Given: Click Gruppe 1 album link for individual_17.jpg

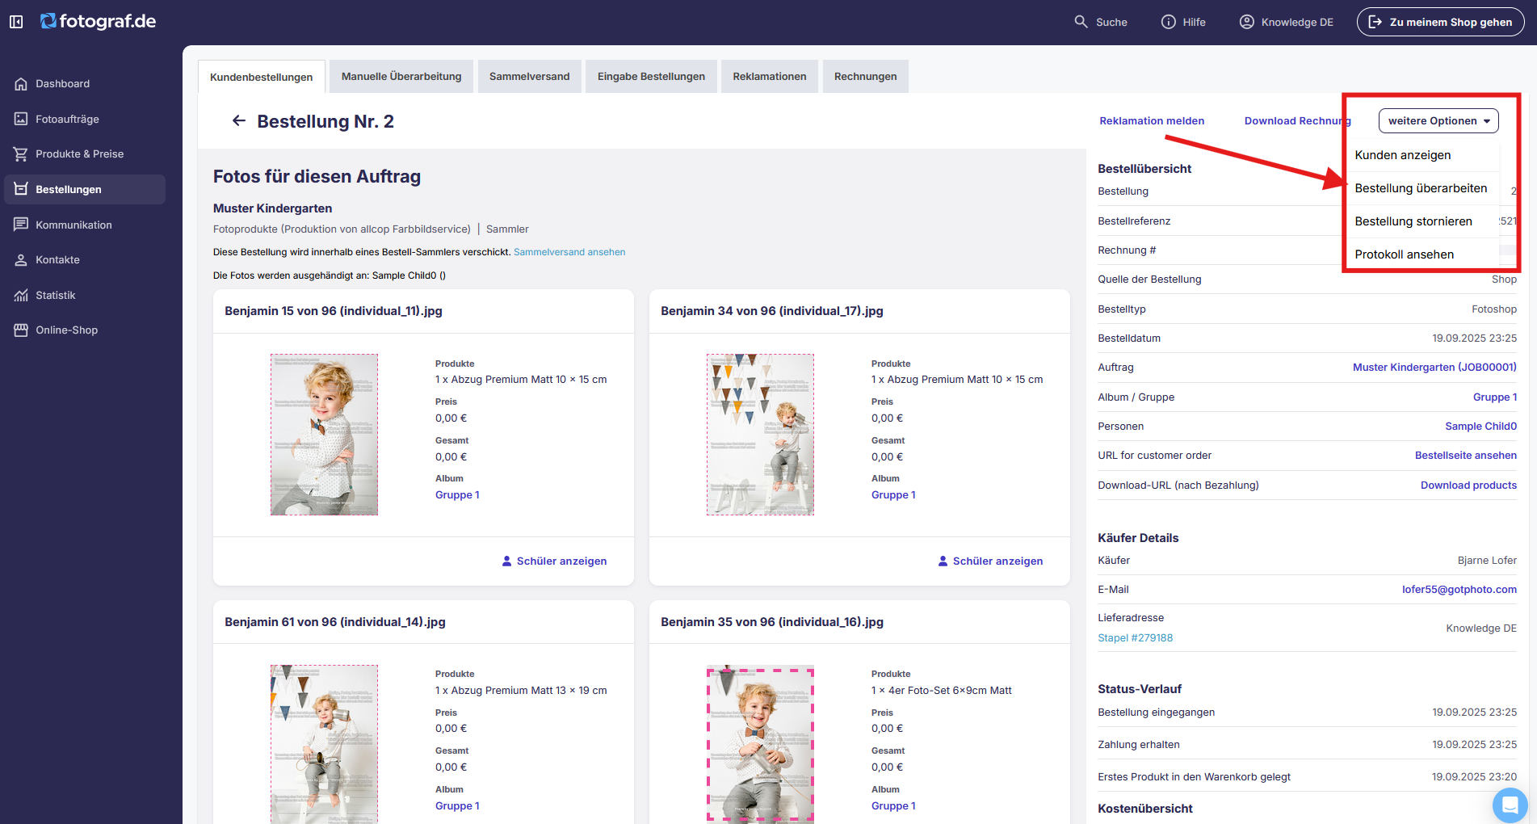Looking at the screenshot, I should coord(893,495).
